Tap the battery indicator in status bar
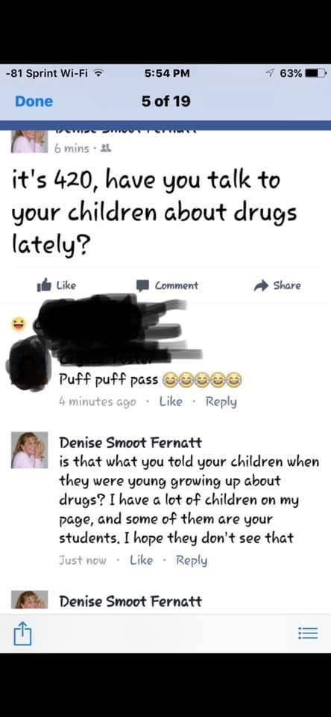Screen dimensions: 331x717 point(316,73)
